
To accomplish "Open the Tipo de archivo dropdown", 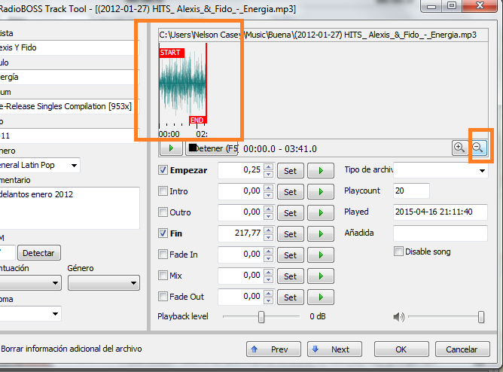I will (x=441, y=170).
